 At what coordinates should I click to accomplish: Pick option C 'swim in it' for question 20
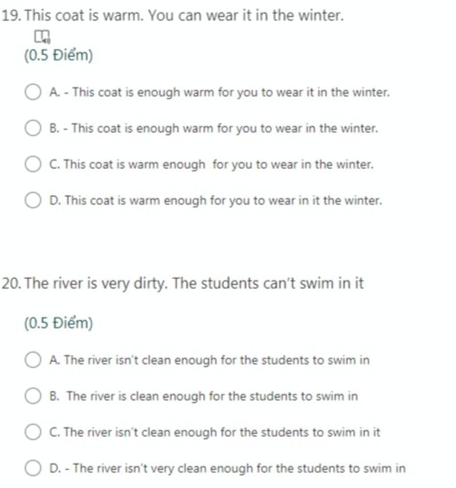pos(33,432)
